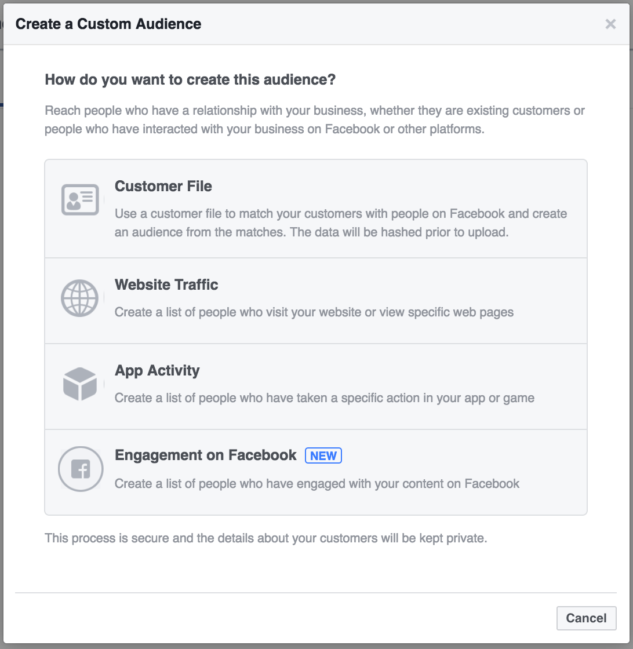633x649 pixels.
Task: Click the 'Reach people who have a relationship' paragraph
Action: coord(315,119)
